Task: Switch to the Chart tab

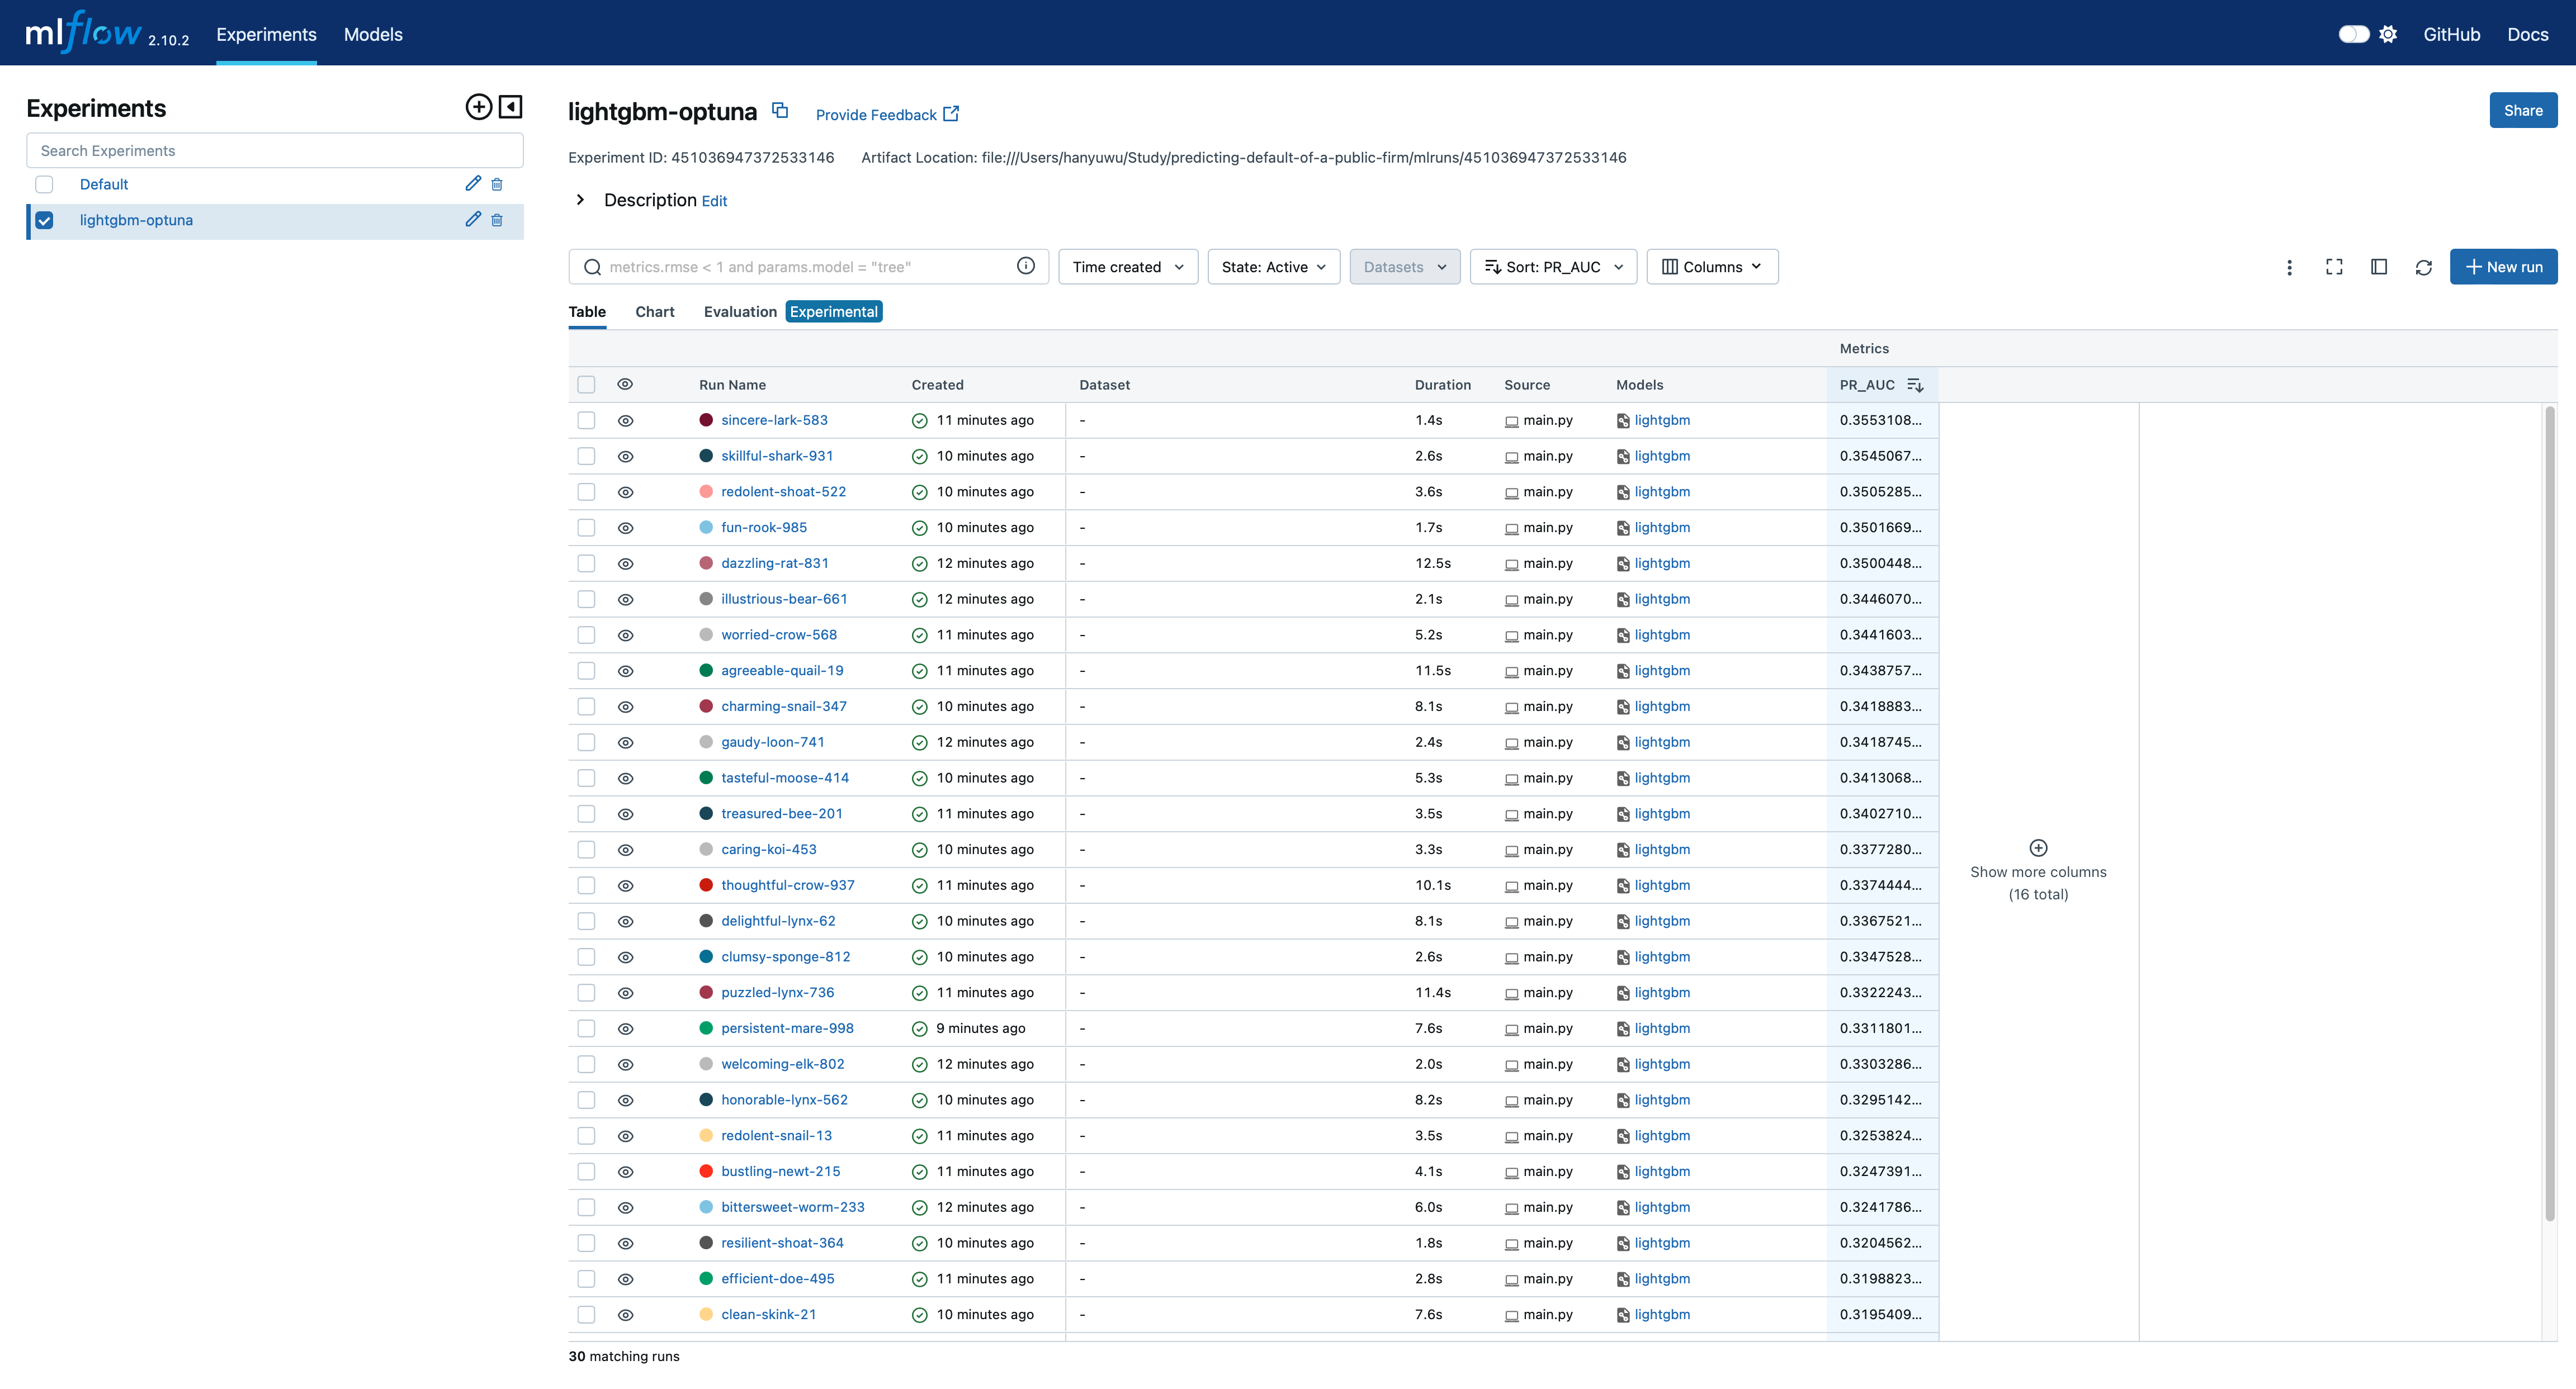Action: (654, 312)
